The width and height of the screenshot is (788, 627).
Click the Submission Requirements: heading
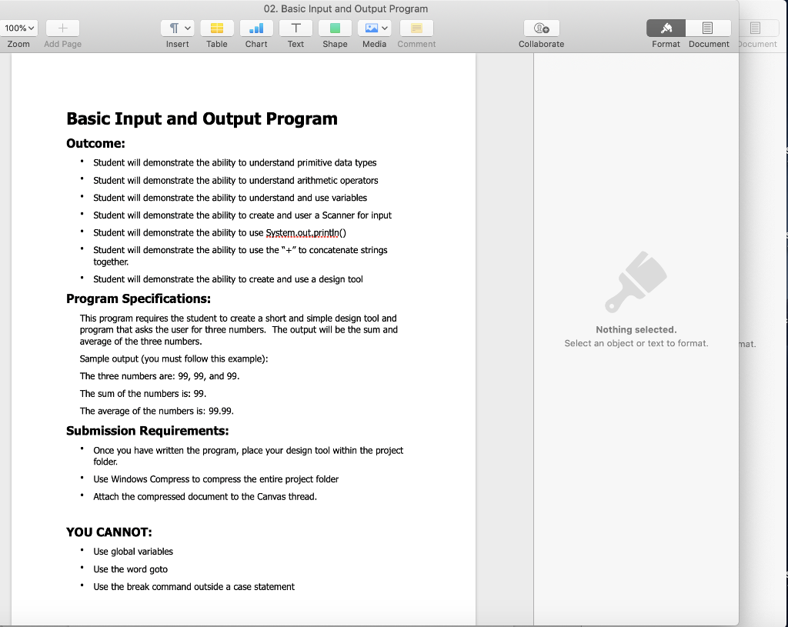[x=147, y=431]
